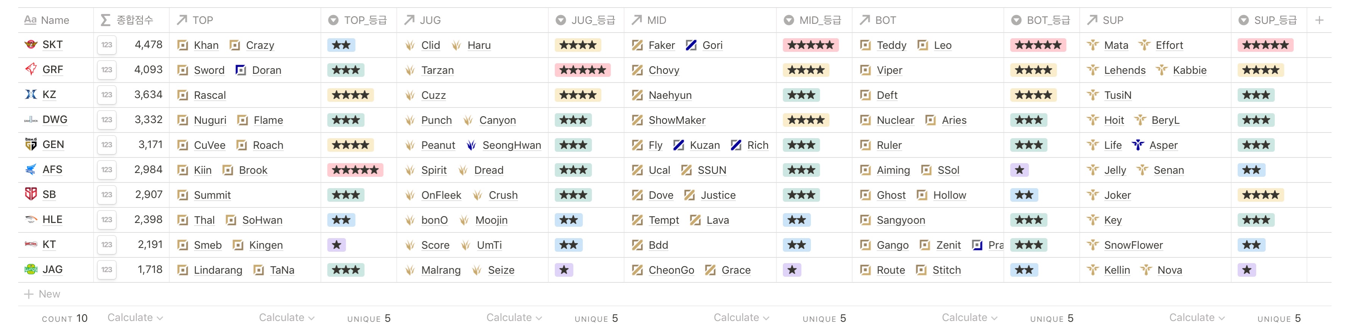Image resolution: width=1349 pixels, height=332 pixels.
Task: Click the JAG team logo icon
Action: point(31,269)
